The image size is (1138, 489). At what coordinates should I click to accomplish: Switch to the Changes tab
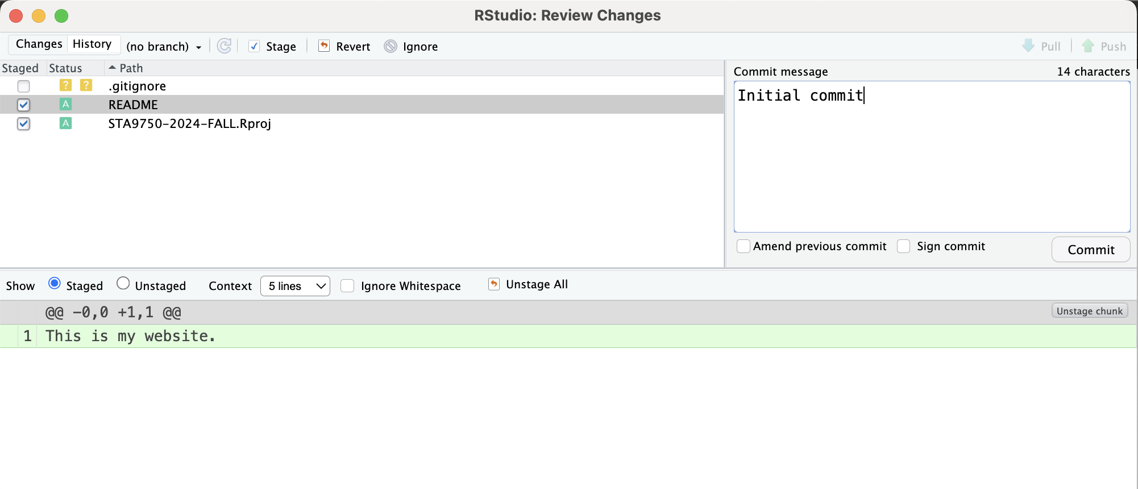pos(39,44)
